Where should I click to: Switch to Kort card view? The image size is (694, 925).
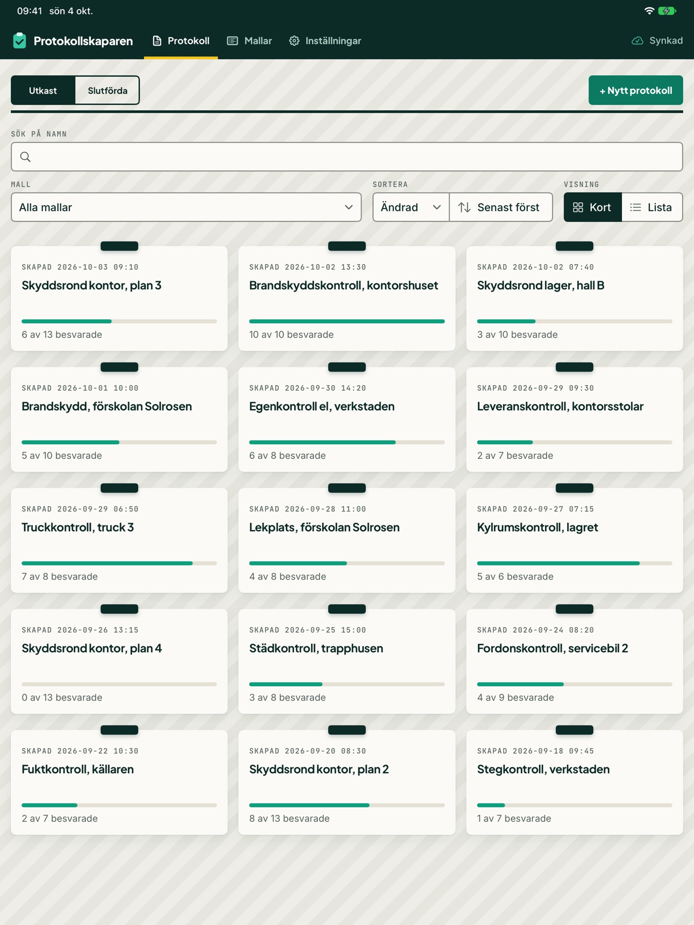click(593, 208)
